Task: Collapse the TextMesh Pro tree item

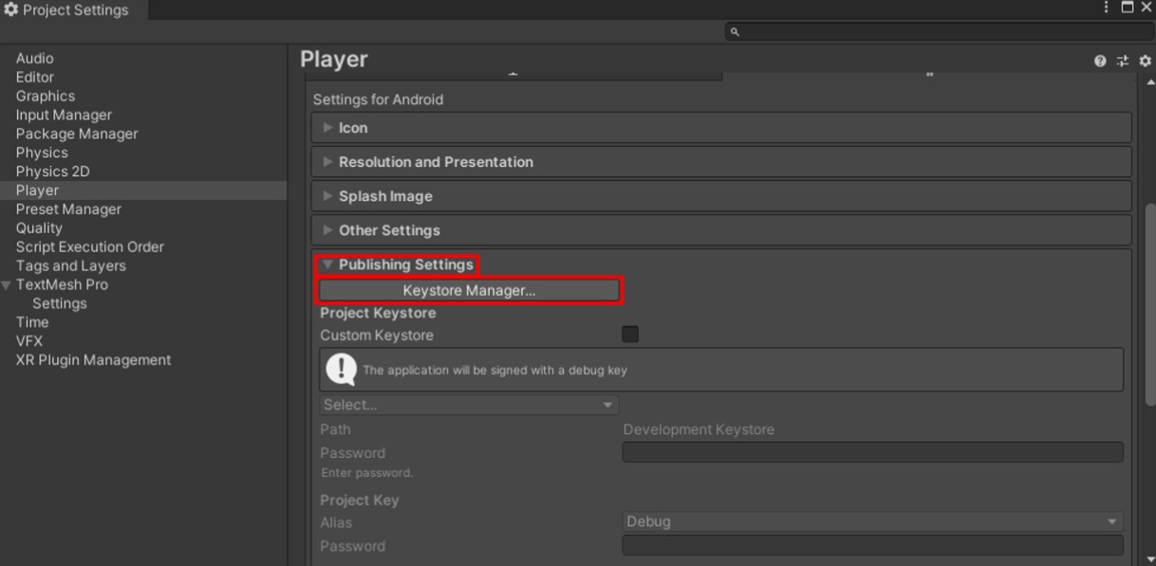Action: 8,285
